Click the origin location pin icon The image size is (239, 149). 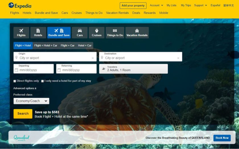pyautogui.click(x=16, y=58)
